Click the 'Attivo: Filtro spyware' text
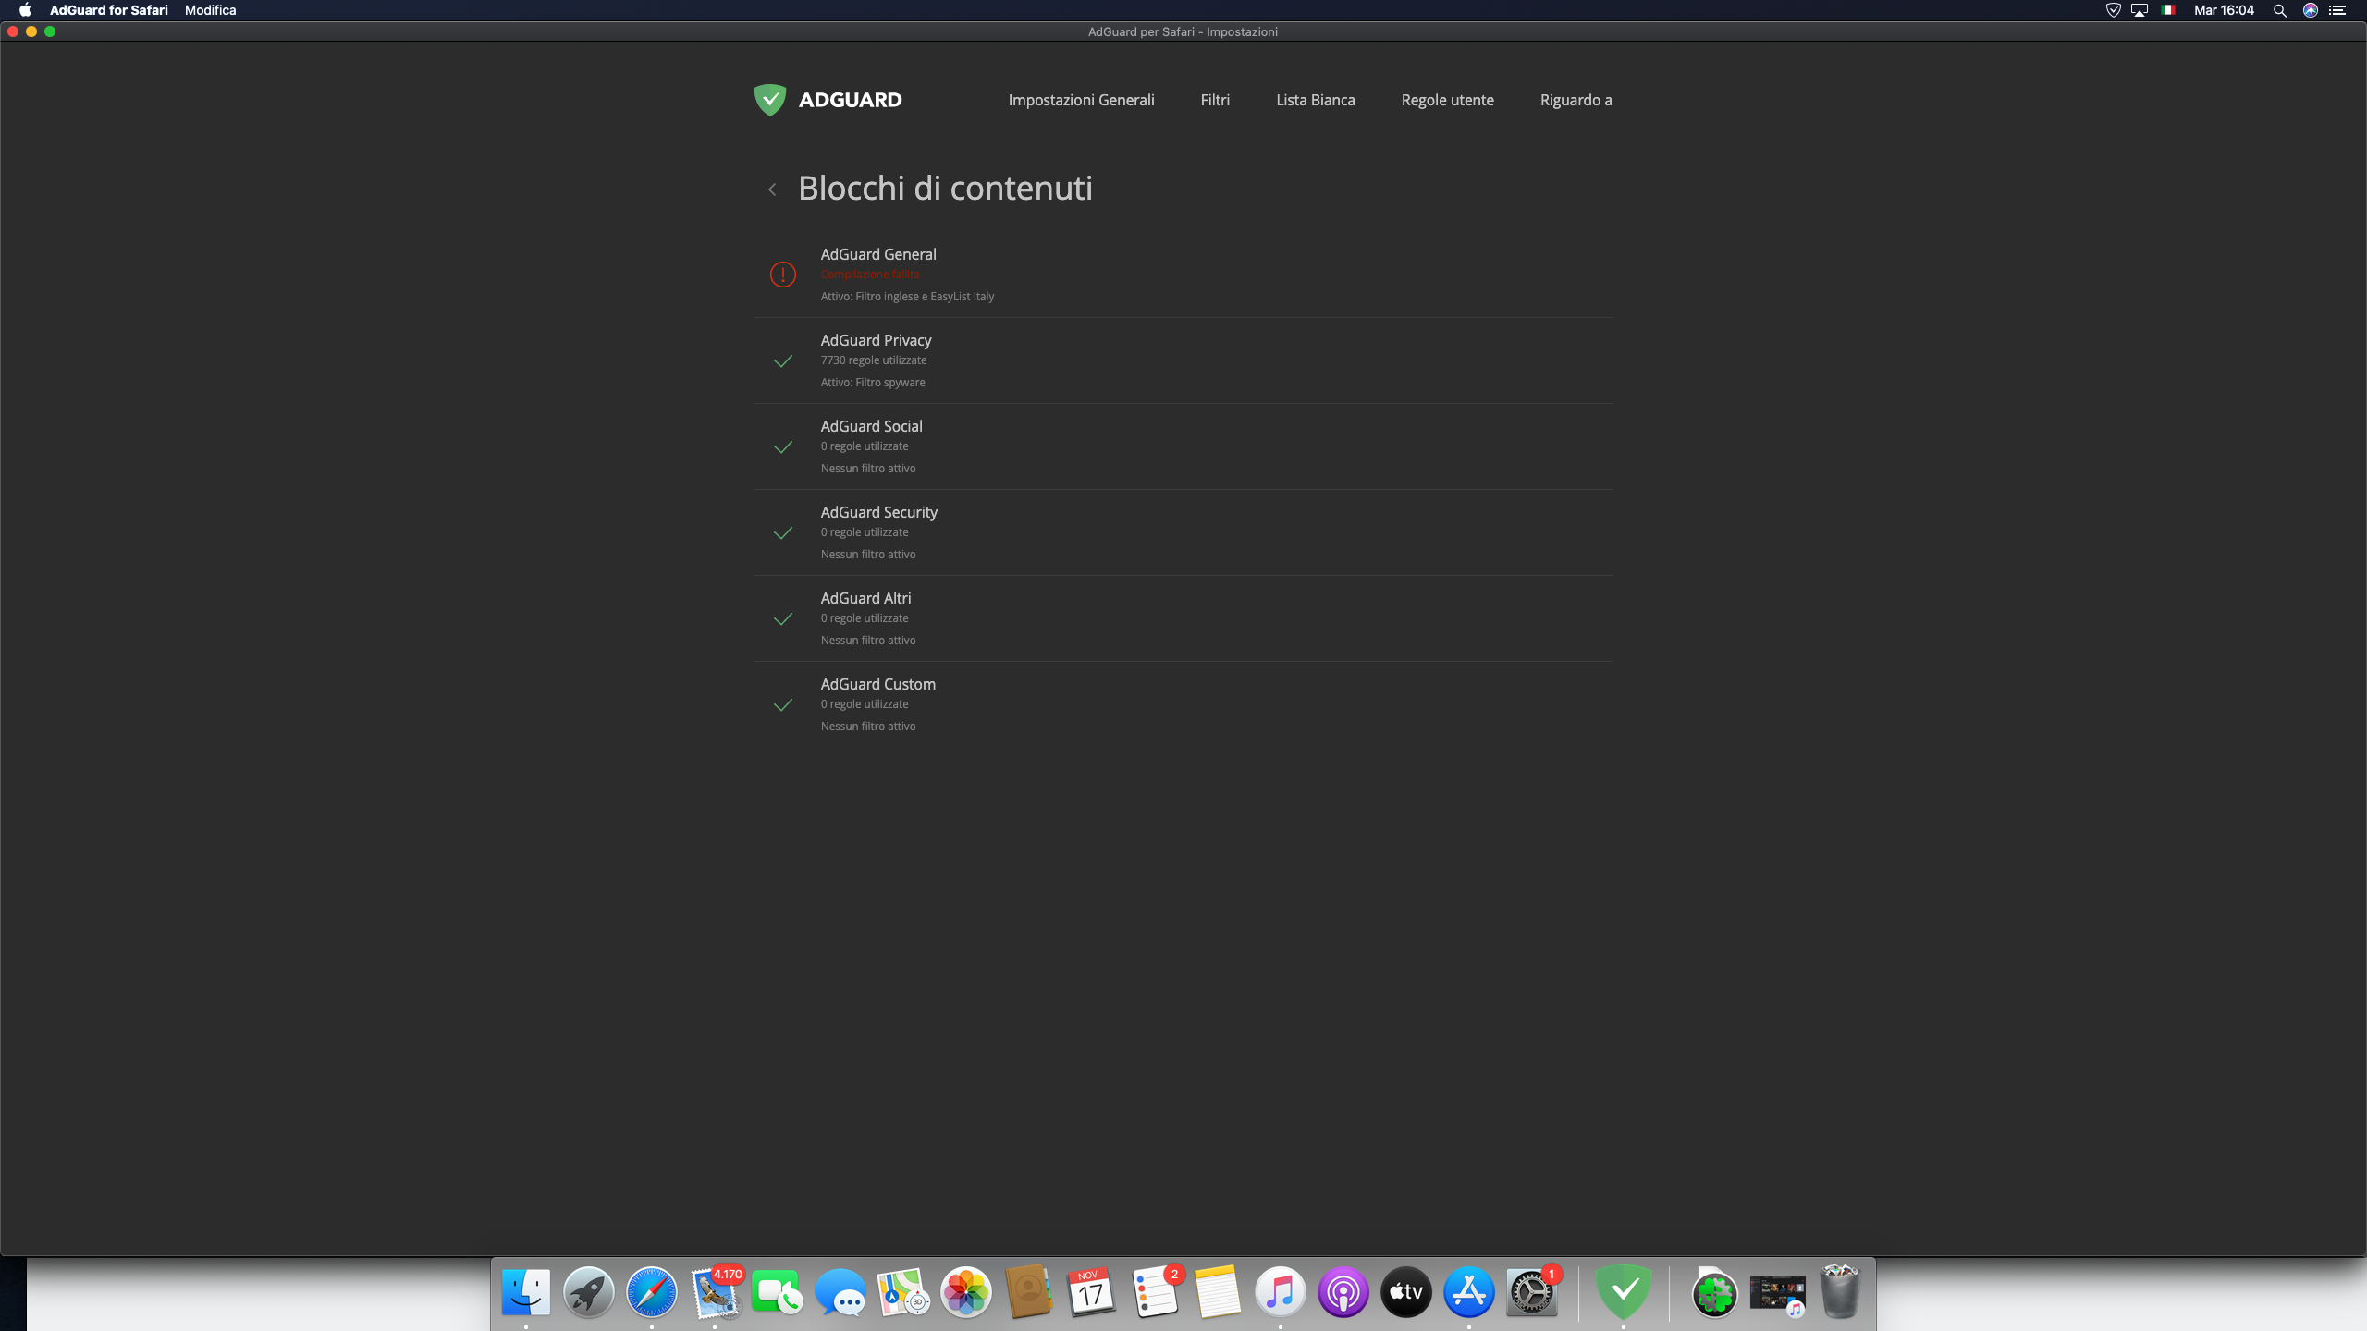The height and width of the screenshot is (1331, 2367). point(873,383)
